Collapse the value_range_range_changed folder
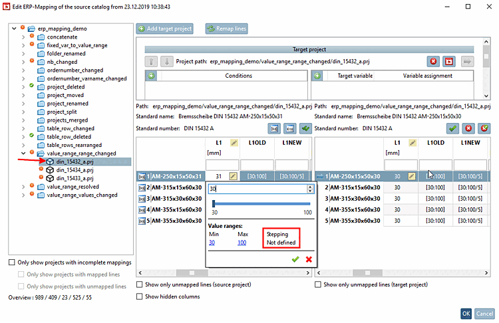 tap(23, 154)
